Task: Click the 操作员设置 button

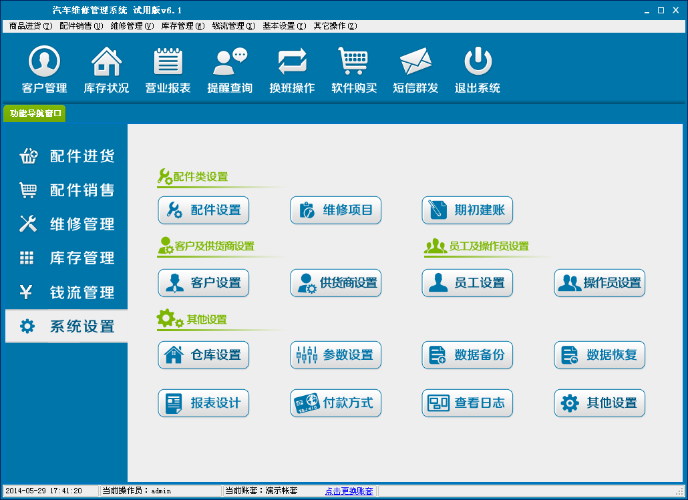Action: pos(600,283)
